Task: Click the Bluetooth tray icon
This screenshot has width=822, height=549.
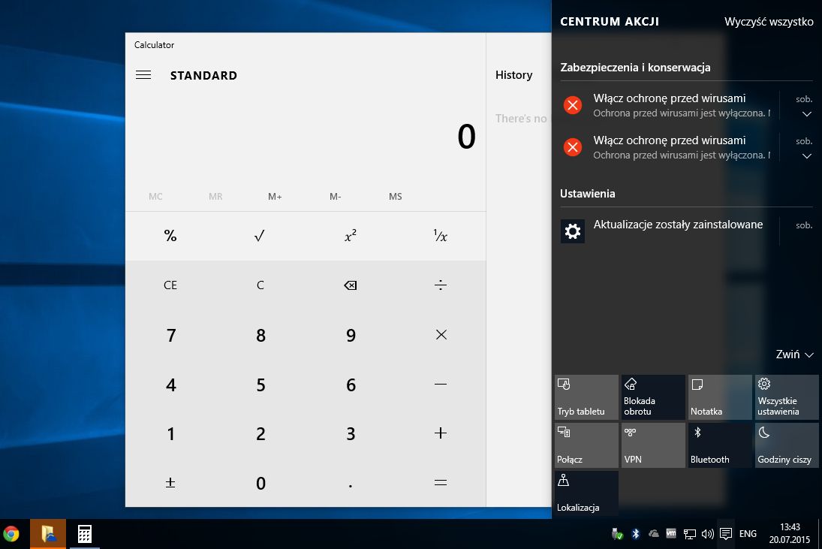Action: pyautogui.click(x=635, y=534)
